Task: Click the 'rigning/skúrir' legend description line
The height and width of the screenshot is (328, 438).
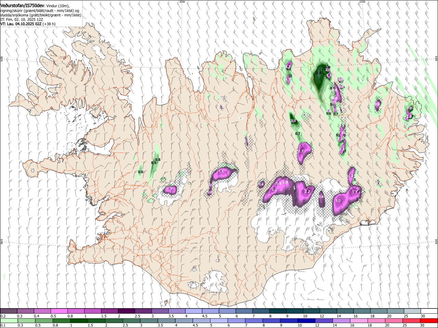Action: [40, 11]
